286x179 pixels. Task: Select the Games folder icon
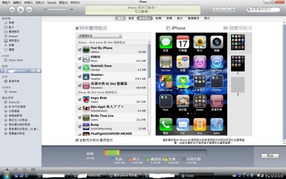point(200,101)
